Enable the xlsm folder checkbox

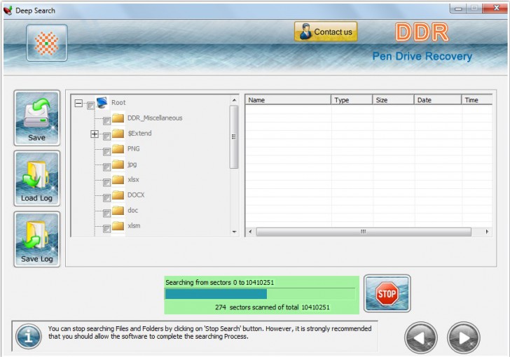(106, 229)
